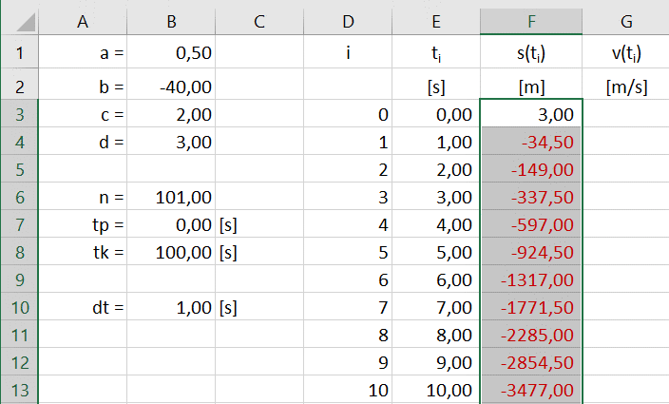Click cell B10 with dt value 1,00
The width and height of the screenshot is (669, 404).
(x=171, y=308)
